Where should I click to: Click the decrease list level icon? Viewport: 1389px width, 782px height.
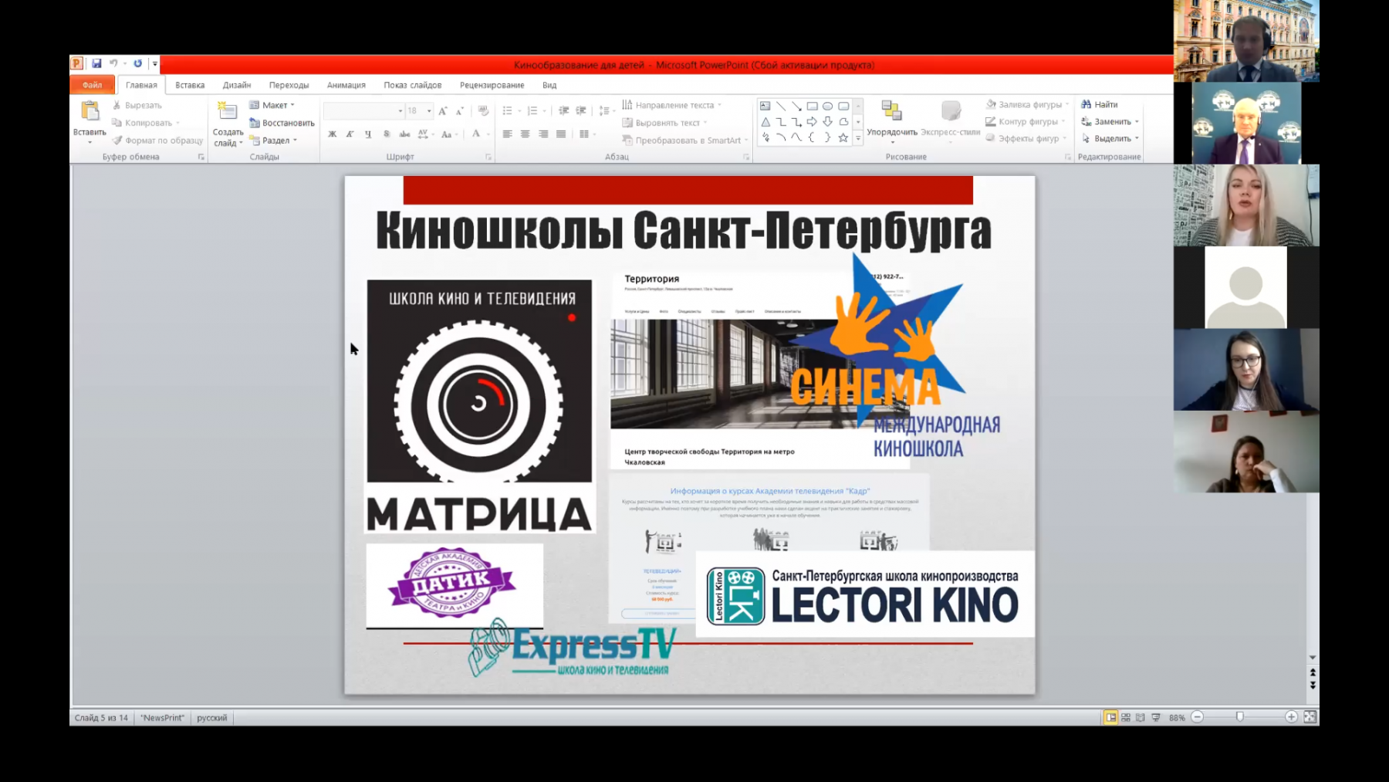tap(563, 111)
